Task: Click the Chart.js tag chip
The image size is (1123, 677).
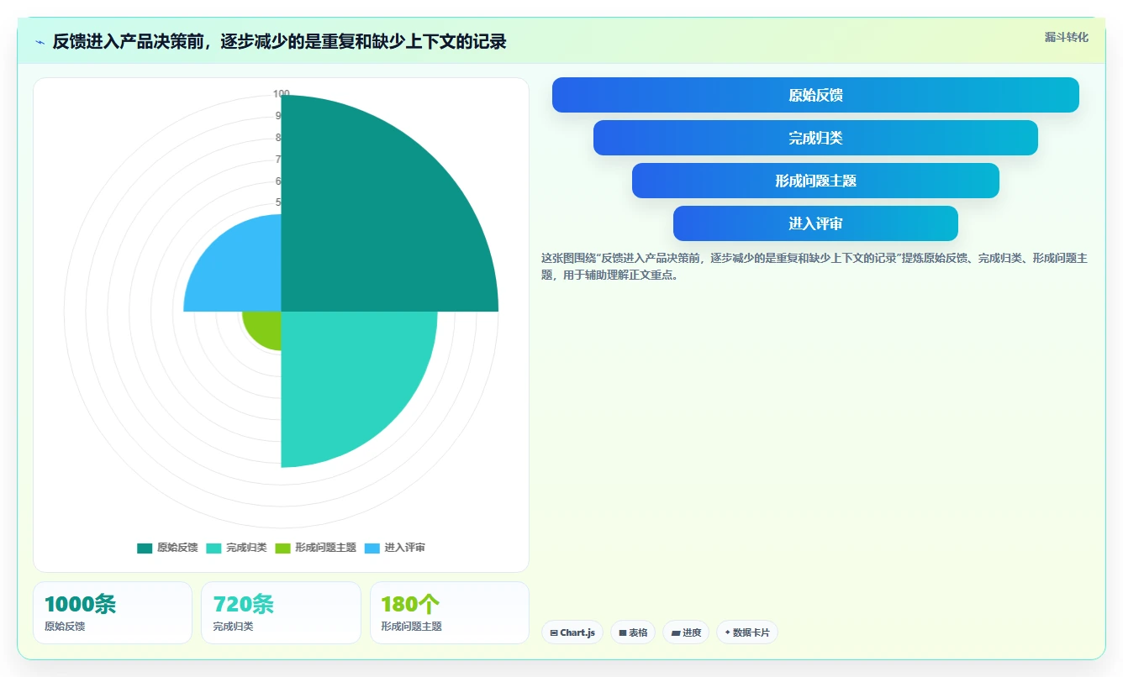Action: click(572, 632)
